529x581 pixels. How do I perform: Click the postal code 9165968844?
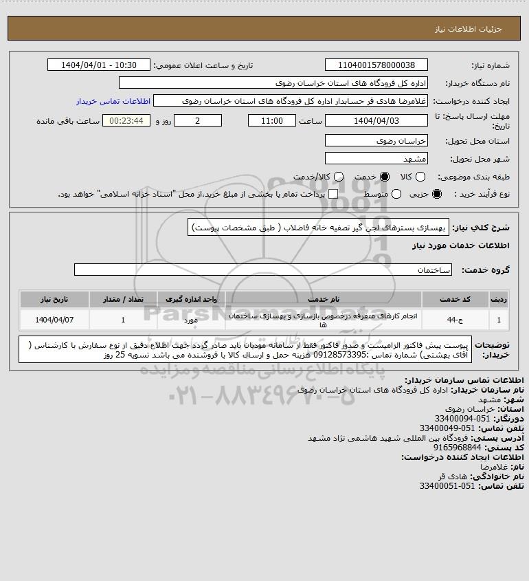[457, 448]
